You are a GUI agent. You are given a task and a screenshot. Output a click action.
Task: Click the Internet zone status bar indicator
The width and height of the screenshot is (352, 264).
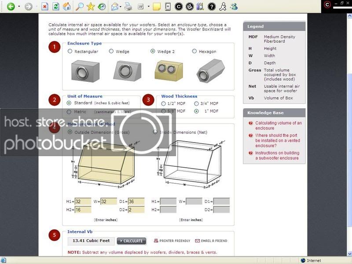click(312, 260)
